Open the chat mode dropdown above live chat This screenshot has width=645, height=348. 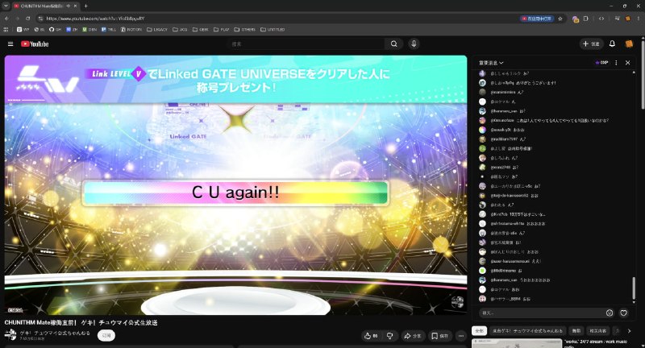[x=491, y=63]
